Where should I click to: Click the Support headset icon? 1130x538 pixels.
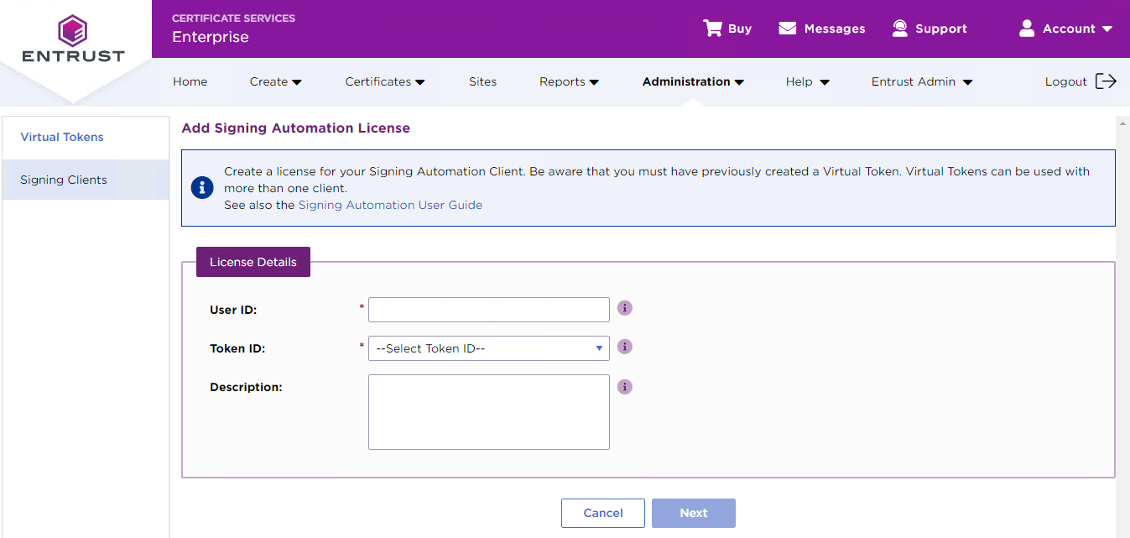pyautogui.click(x=900, y=29)
